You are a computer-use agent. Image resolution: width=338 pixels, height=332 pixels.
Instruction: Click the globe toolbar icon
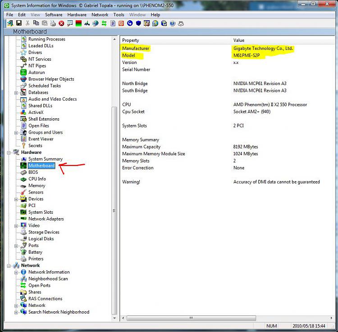(x=96, y=23)
